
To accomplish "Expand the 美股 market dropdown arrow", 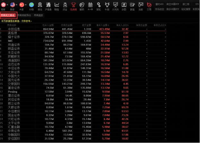I will coord(17,4).
